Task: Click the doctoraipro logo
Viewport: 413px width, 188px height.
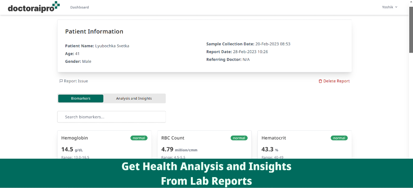Action: [x=34, y=7]
